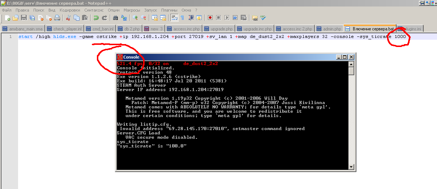Toggle the indent guide display

tap(190, 18)
